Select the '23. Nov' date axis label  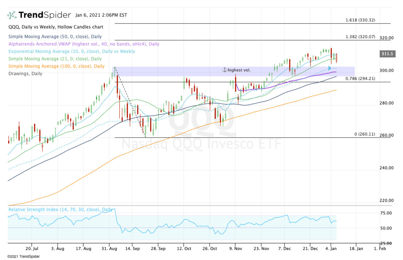click(x=261, y=249)
